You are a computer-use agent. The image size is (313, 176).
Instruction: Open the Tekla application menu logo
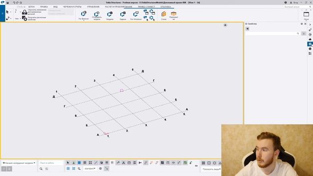click(x=2, y=2)
